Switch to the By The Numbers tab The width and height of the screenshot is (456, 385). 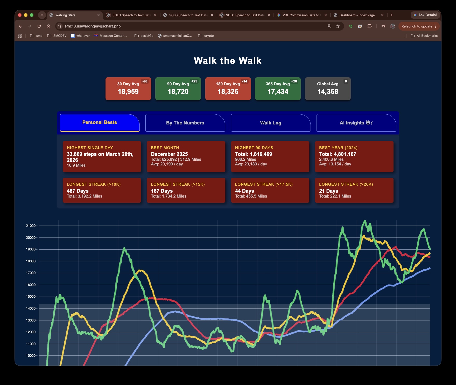click(185, 123)
